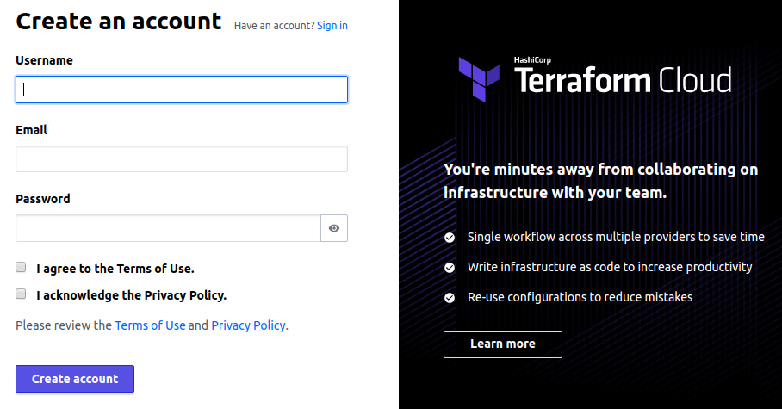Click the Terraform logo icon
This screenshot has height=409, width=782.
(479, 78)
